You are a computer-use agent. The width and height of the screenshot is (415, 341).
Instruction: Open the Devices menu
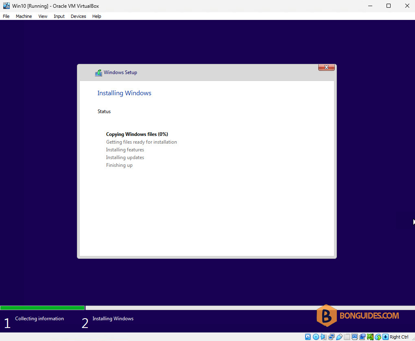pos(79,16)
